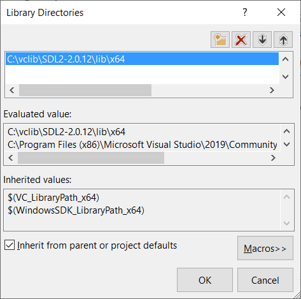Close the Library Directories dialog

coord(281,12)
